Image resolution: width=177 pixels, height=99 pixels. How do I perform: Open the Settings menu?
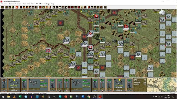47,4
